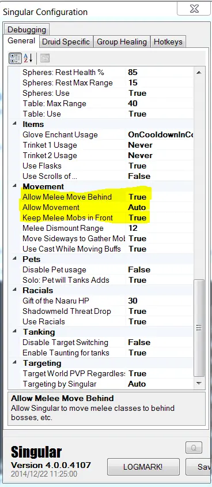Click the Categorized view icon
The height and width of the screenshot is (487, 212).
(15, 58)
